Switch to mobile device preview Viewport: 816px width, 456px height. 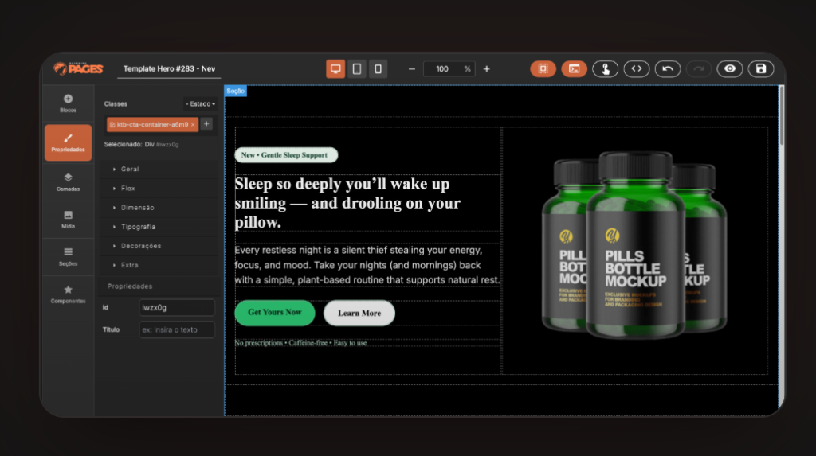coord(378,69)
